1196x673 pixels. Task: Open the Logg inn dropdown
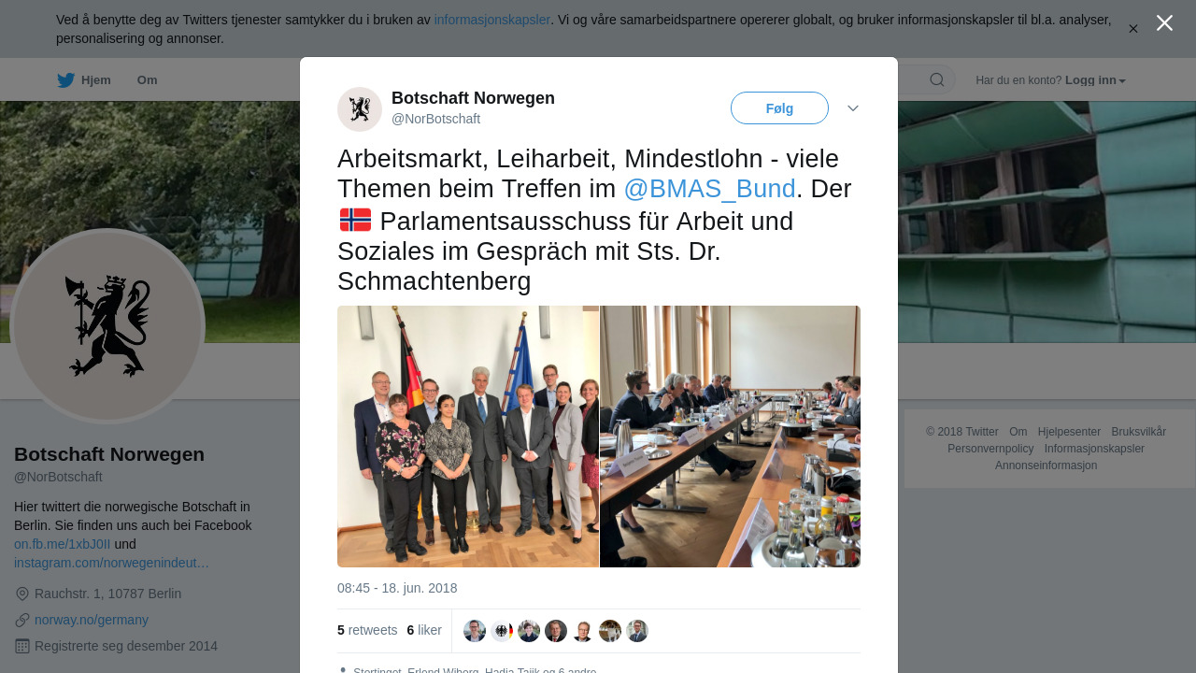1095,80
